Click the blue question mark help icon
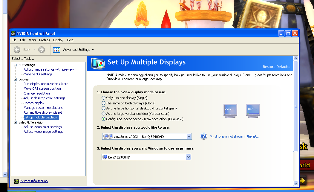Image resolution: width=314 pixels, height=192 pixels. 204,136
